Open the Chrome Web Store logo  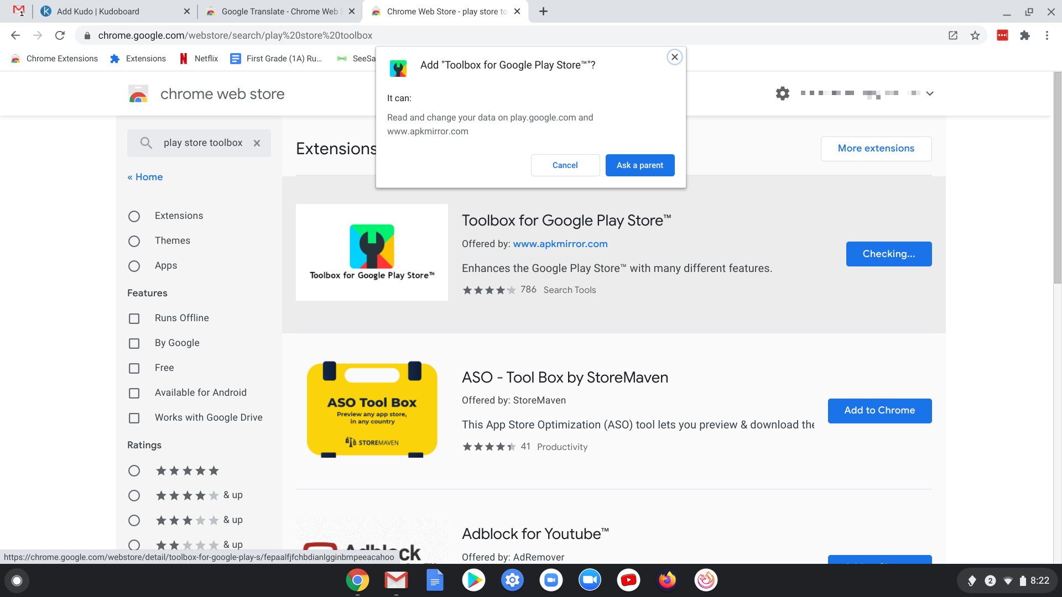pos(138,93)
